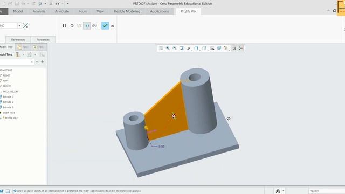Switch to the Annotate ribbon tab
The width and height of the screenshot is (345, 194).
click(62, 11)
